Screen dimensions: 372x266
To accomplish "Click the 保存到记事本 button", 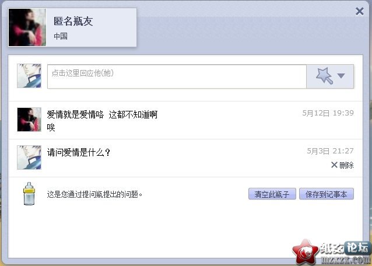I will coord(326,194).
